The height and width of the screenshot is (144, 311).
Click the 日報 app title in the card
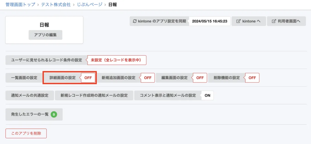coord(44,25)
